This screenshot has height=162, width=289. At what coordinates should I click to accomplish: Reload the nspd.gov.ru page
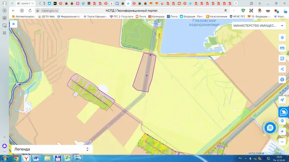click(30, 11)
